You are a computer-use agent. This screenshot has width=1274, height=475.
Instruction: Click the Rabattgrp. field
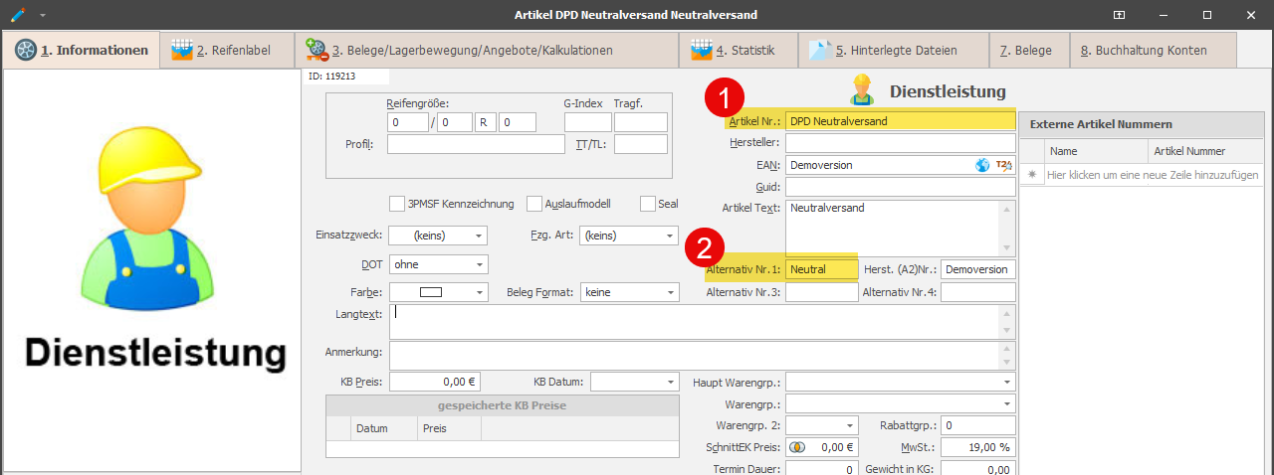coord(978,425)
